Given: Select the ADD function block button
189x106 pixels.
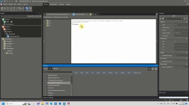Looking at the screenshot, I should (x=76, y=73).
